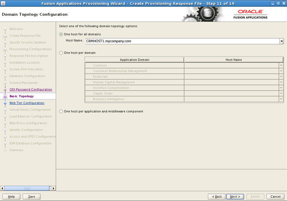287x201 pixels.
Task: Open host dropdown for Supply Chain row
Action: click(281, 93)
